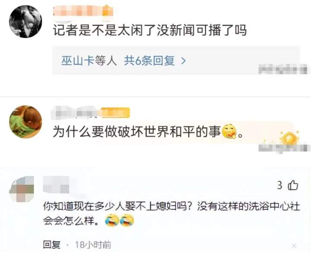Open the baby photo profile avatar
This screenshot has height=259, width=314.
pos(25,122)
